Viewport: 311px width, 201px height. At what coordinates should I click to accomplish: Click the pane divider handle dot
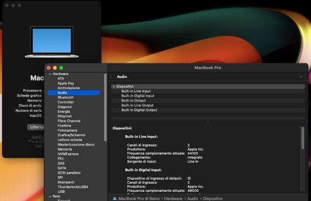[x=208, y=121]
